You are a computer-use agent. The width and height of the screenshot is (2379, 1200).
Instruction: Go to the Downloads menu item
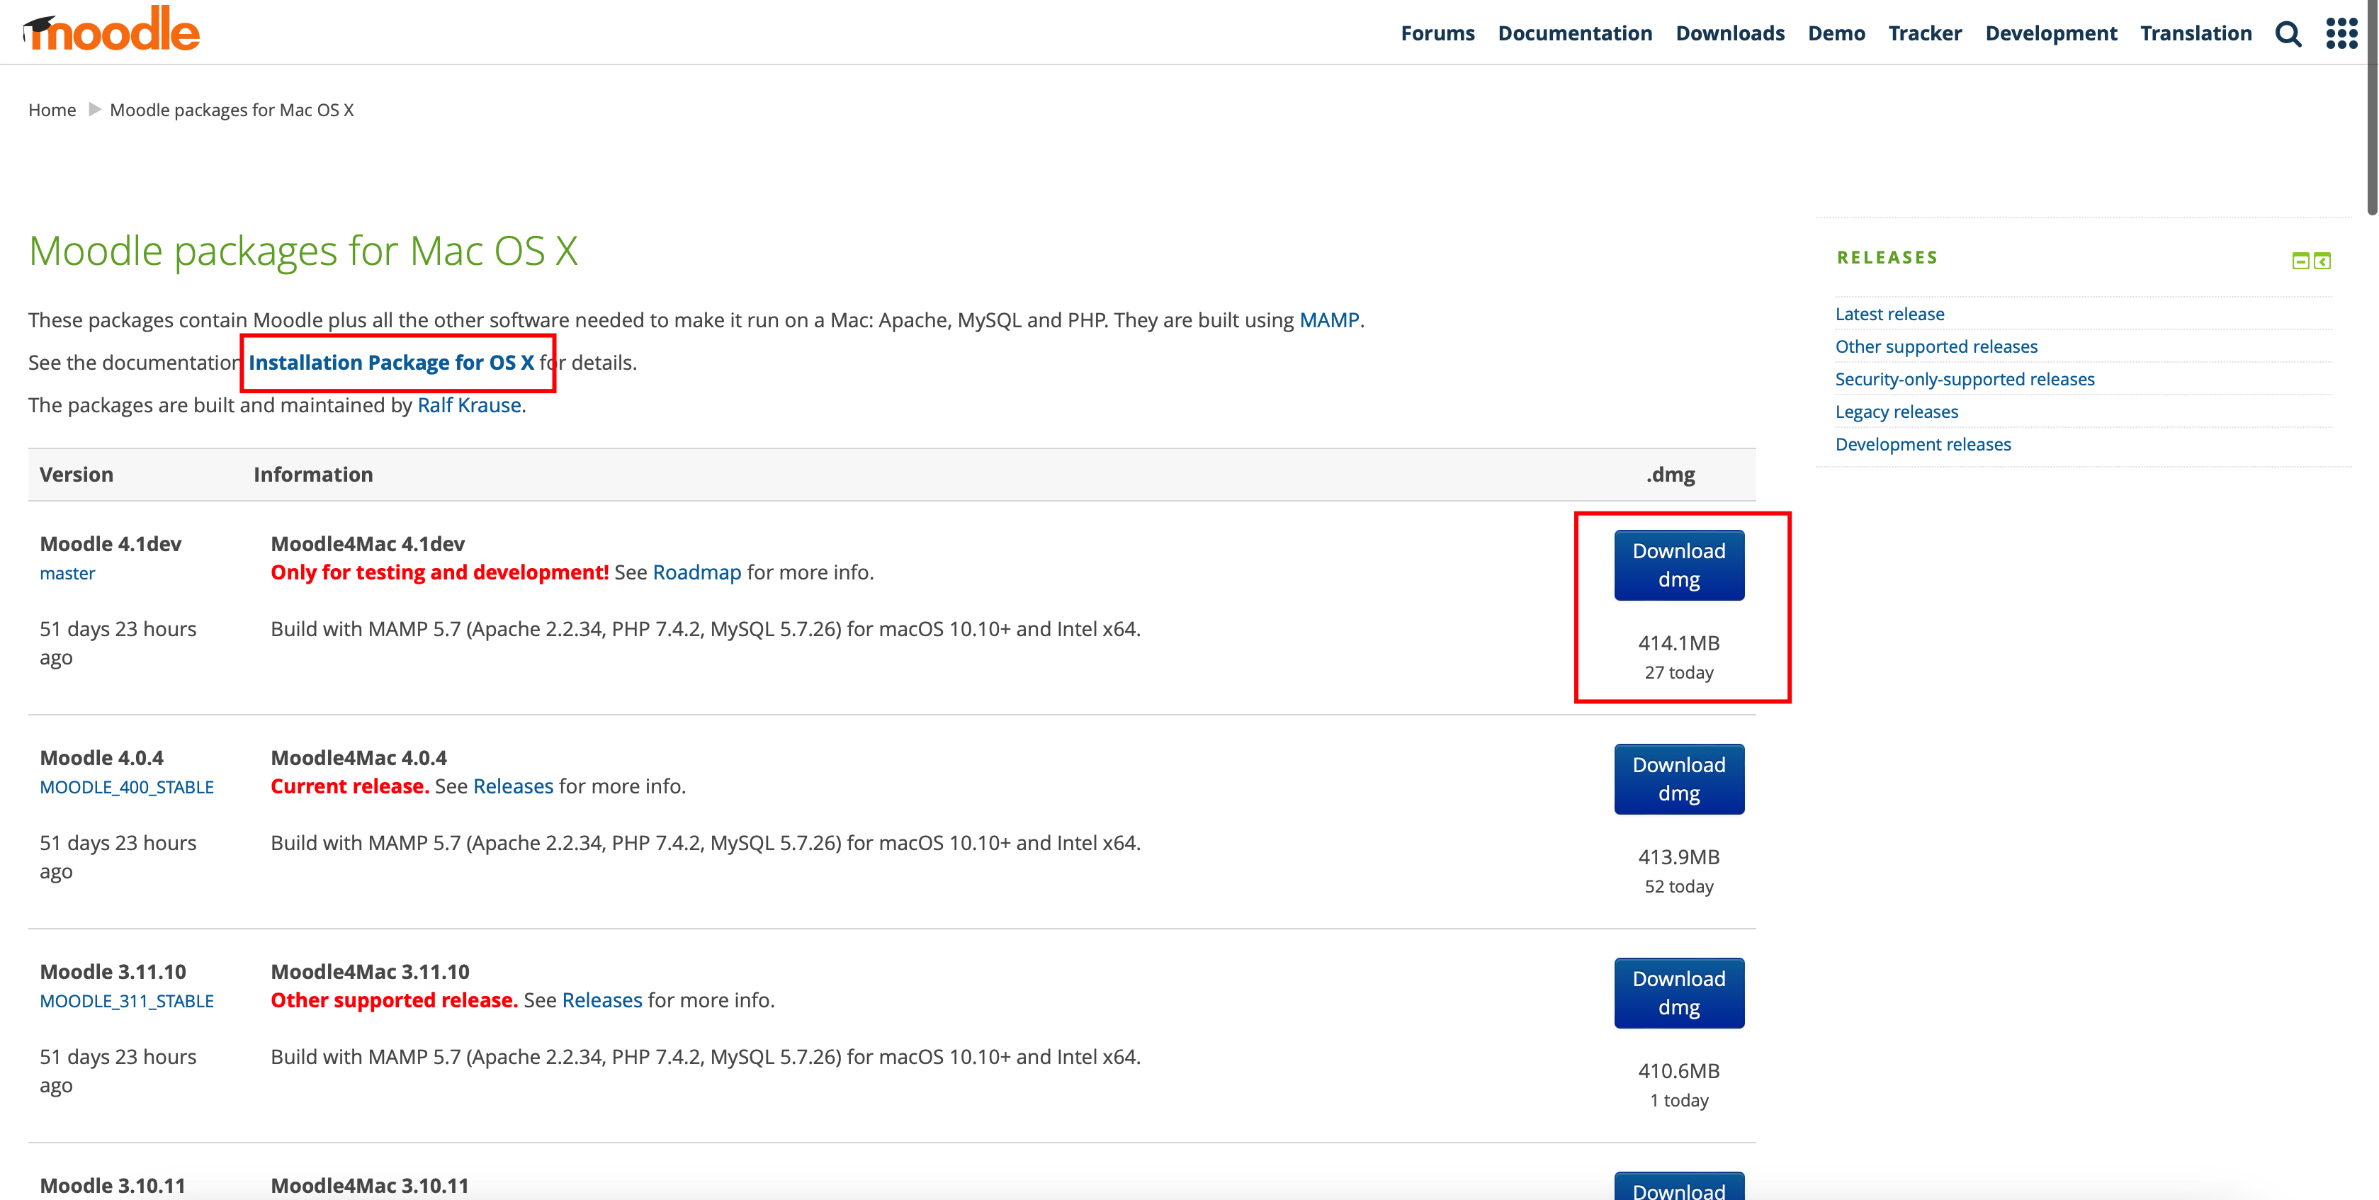pyautogui.click(x=1730, y=33)
